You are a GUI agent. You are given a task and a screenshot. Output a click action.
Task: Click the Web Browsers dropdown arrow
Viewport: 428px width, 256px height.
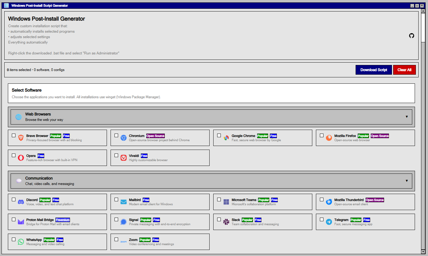[x=406, y=116]
